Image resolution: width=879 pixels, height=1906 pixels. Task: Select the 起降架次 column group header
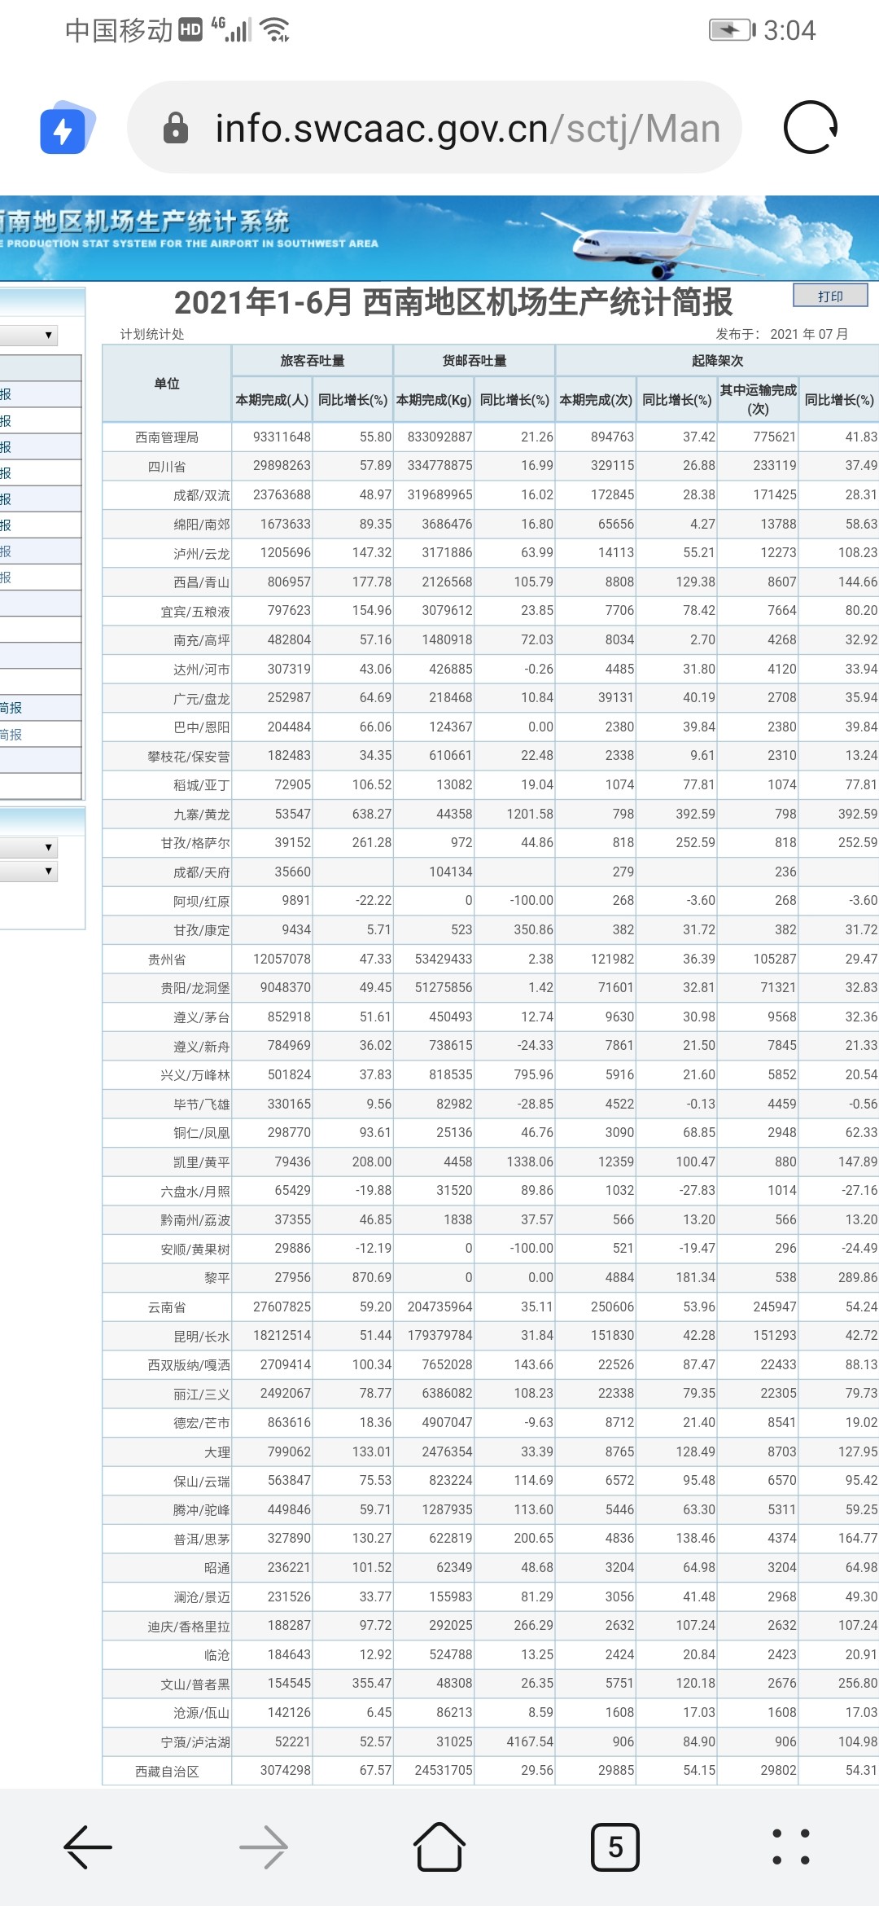pyautogui.click(x=717, y=361)
